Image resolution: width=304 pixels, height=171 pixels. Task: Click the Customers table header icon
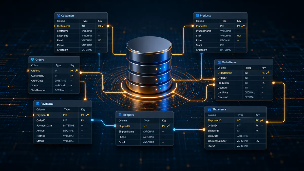pos(59,15)
